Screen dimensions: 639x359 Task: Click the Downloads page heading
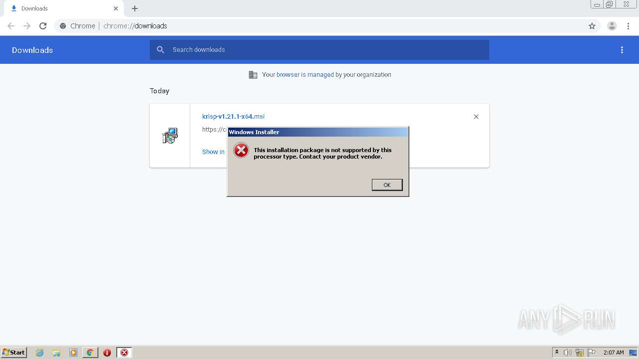32,50
